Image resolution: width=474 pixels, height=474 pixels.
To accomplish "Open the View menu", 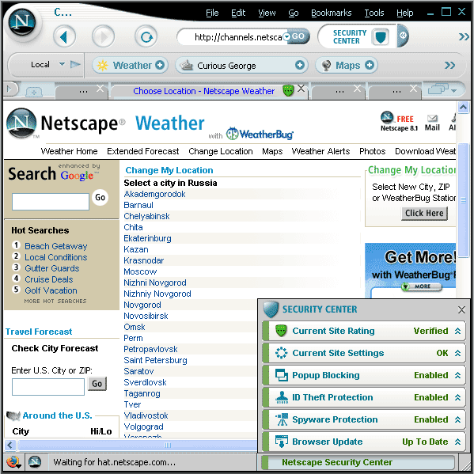I will pos(267,13).
